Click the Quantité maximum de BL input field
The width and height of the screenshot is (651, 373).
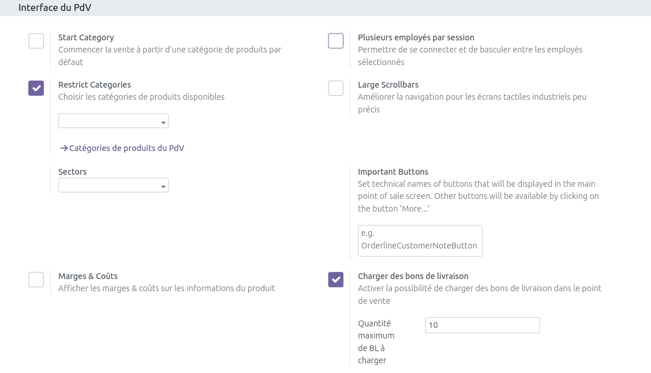tap(482, 325)
